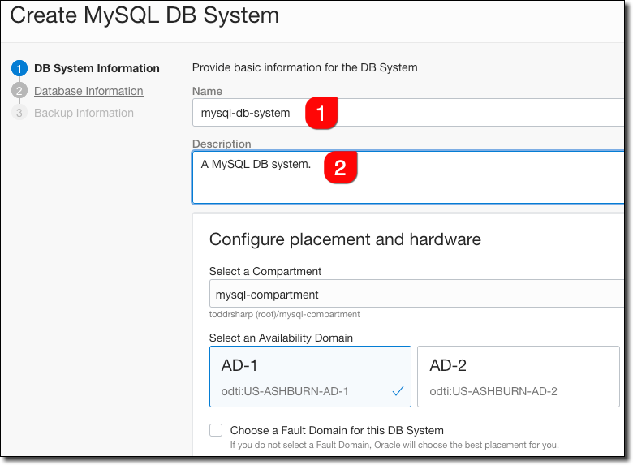Click the Configure placement and hardware heading

tap(345, 239)
